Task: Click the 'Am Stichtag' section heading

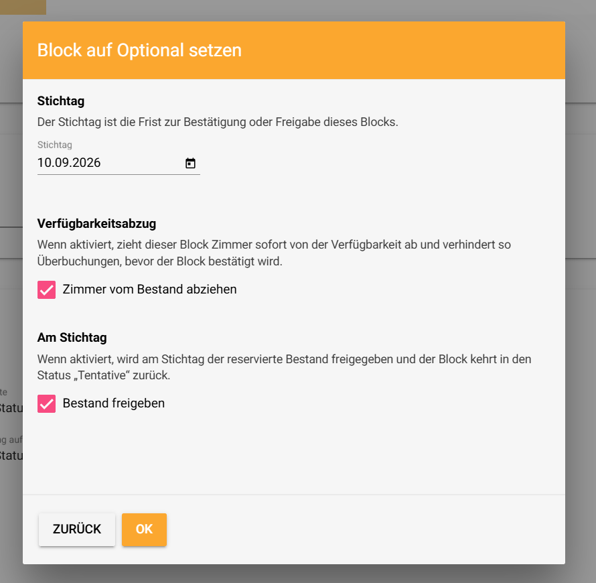Action: 72,338
